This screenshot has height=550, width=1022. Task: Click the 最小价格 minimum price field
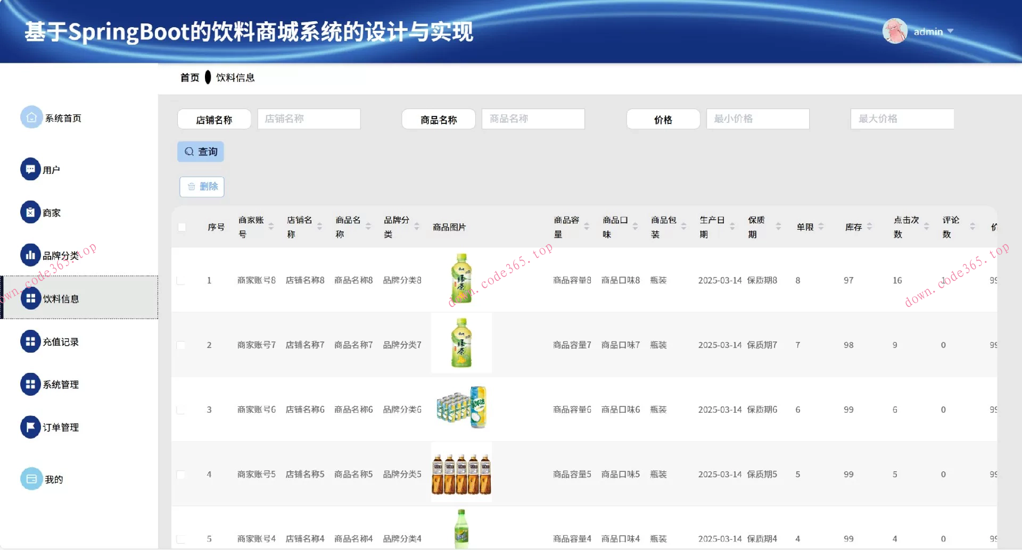[757, 119]
